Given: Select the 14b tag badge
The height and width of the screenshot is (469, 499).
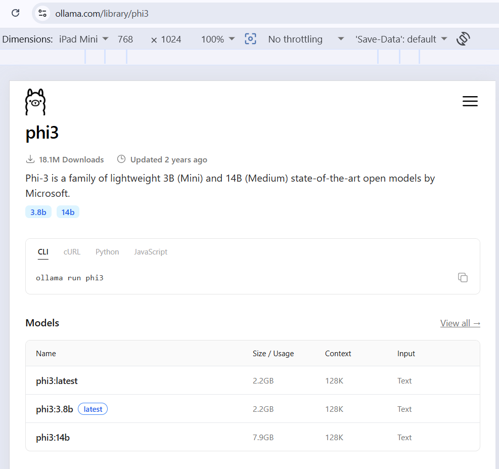Looking at the screenshot, I should point(68,212).
